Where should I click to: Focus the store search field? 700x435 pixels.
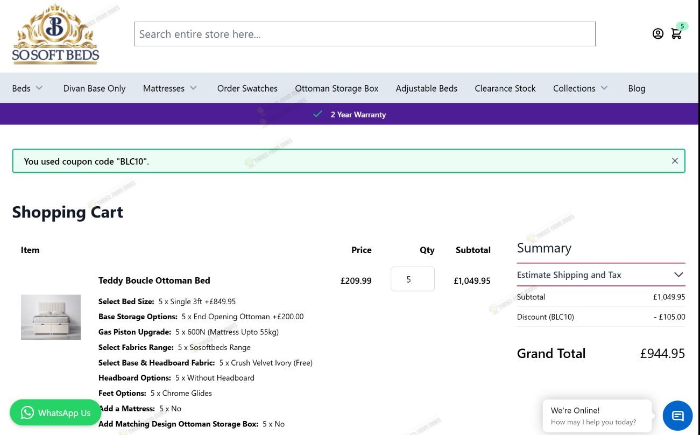[365, 34]
